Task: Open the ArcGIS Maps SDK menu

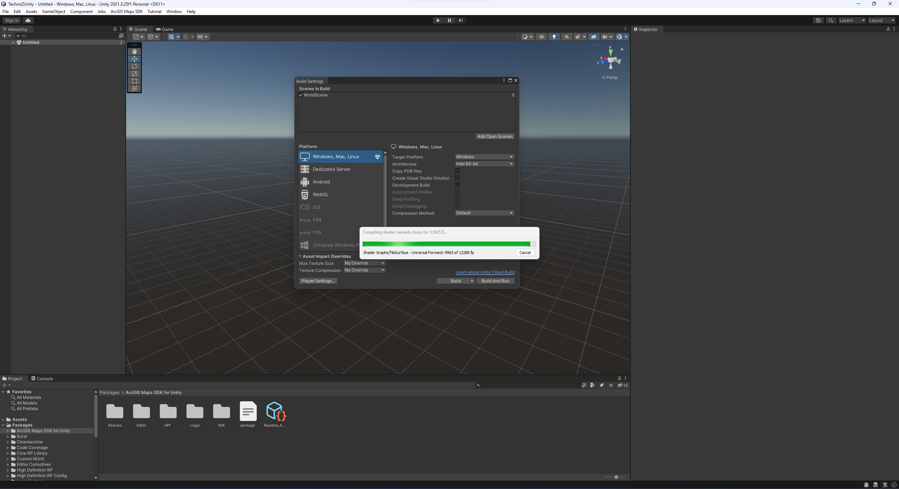Action: point(126,11)
